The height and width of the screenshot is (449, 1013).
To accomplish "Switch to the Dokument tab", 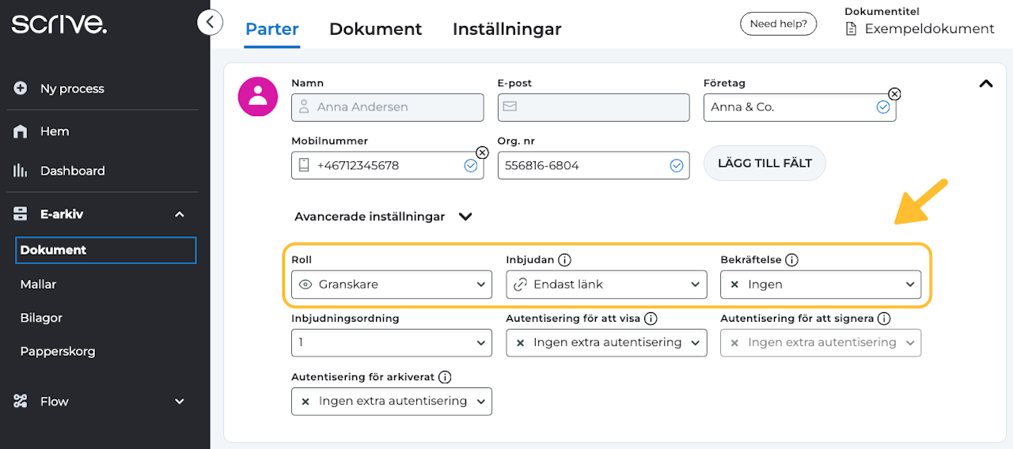I will click(375, 29).
